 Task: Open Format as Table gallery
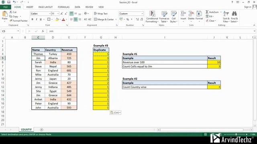point(164,17)
